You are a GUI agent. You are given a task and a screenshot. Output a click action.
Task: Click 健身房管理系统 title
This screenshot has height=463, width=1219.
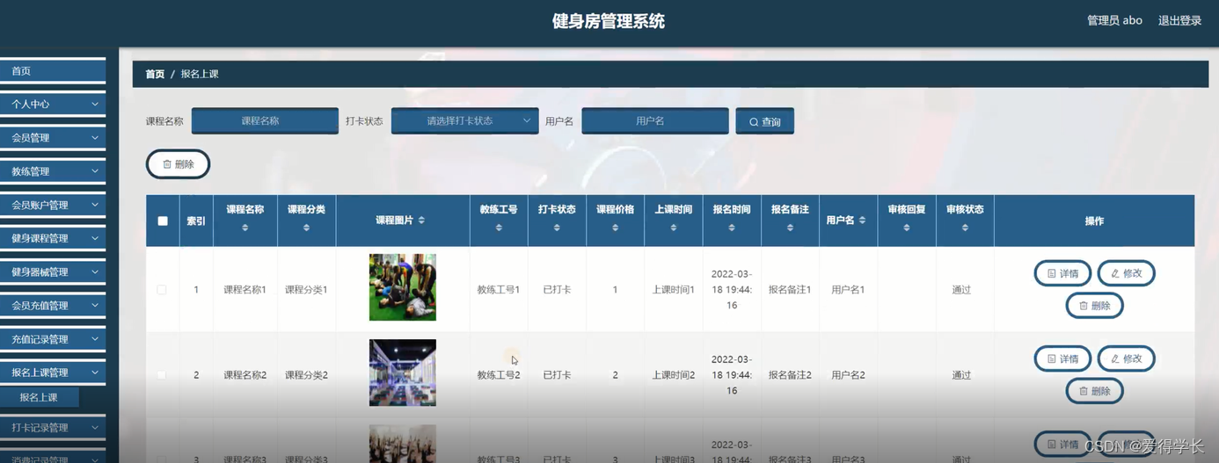[x=609, y=21]
